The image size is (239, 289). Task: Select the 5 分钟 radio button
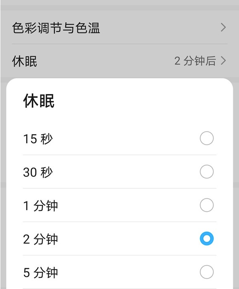(x=207, y=272)
